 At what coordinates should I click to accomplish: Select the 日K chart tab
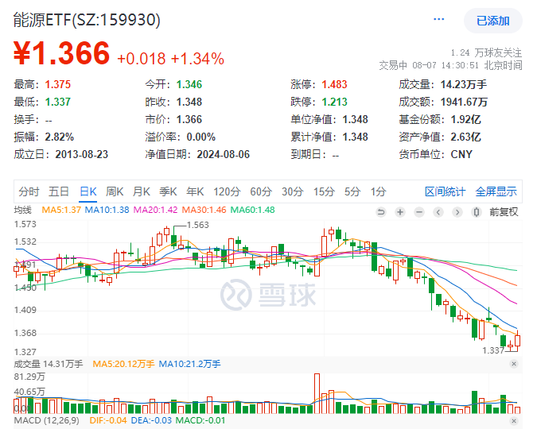pyautogui.click(x=88, y=191)
